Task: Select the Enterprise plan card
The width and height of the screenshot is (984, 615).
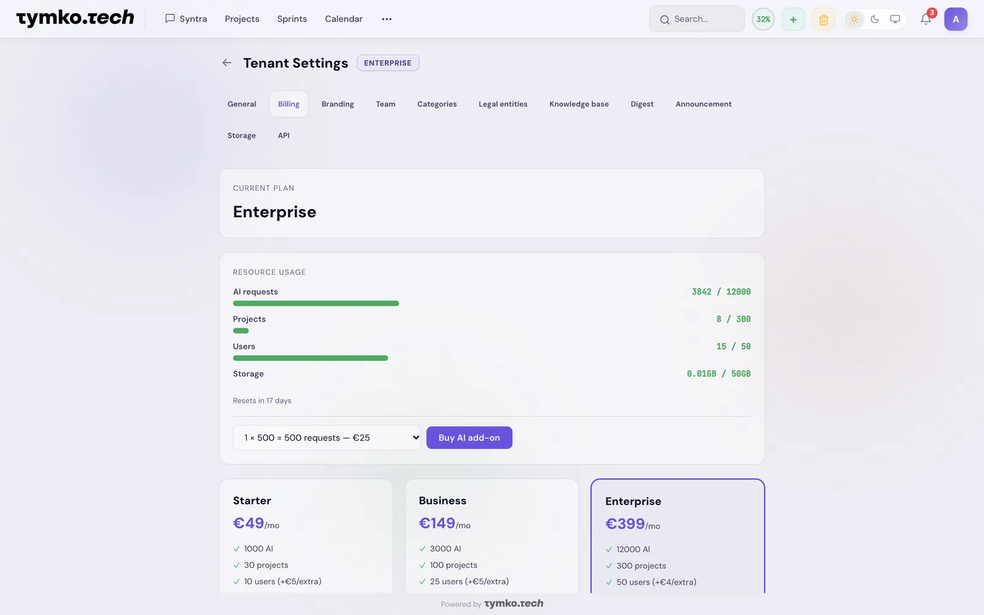Action: 678,536
